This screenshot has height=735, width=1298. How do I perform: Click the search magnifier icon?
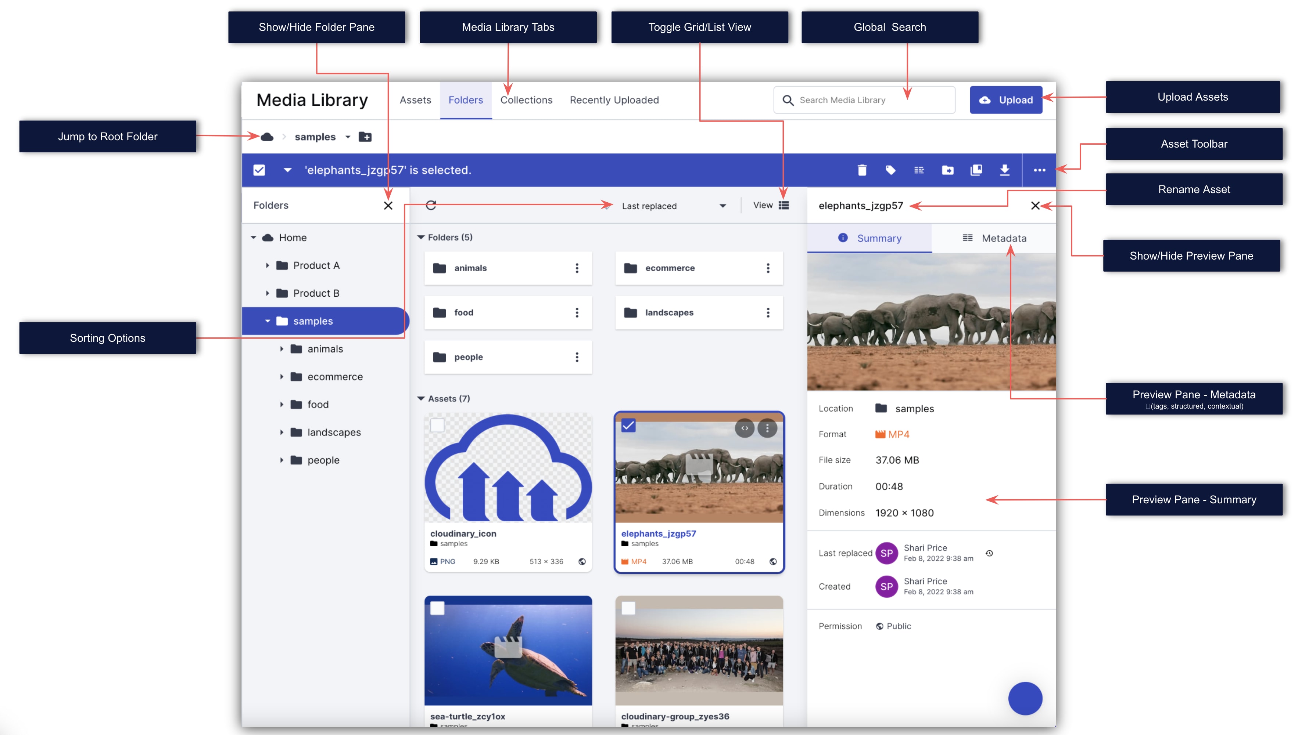pyautogui.click(x=788, y=100)
